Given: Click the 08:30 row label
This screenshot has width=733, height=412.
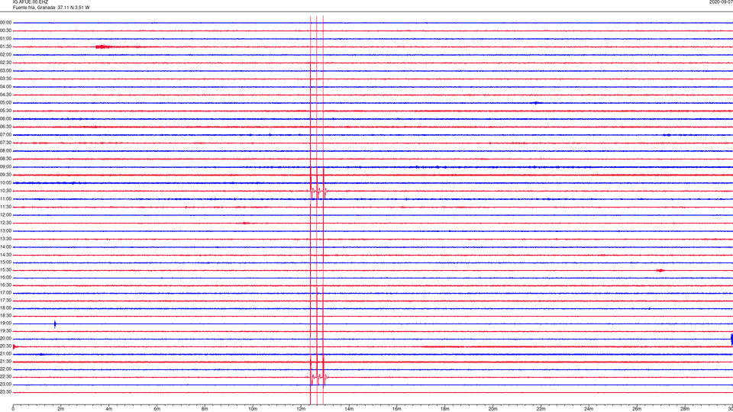Looking at the screenshot, I should 5,159.
